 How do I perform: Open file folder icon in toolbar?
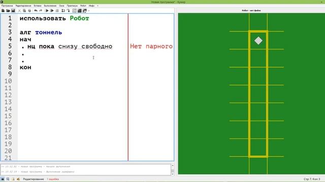click(8, 11)
